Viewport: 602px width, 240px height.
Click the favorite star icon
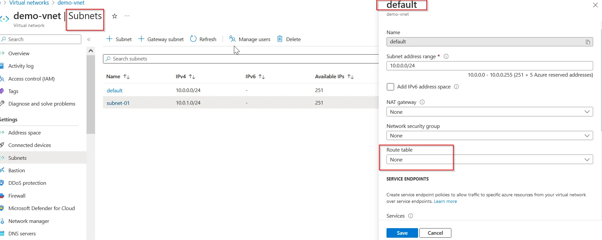[x=114, y=16]
